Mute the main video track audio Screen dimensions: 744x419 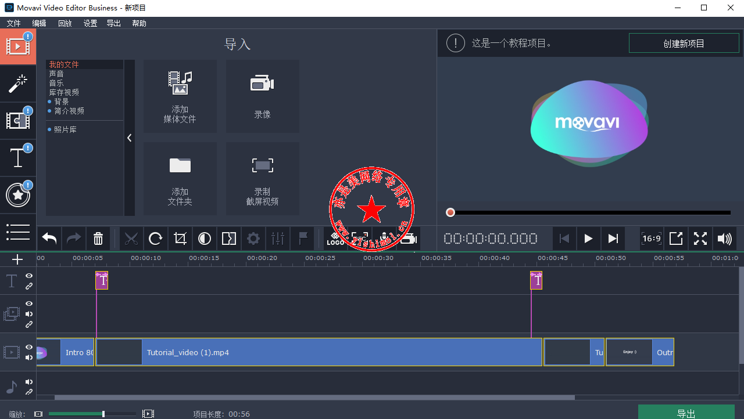[x=29, y=357]
